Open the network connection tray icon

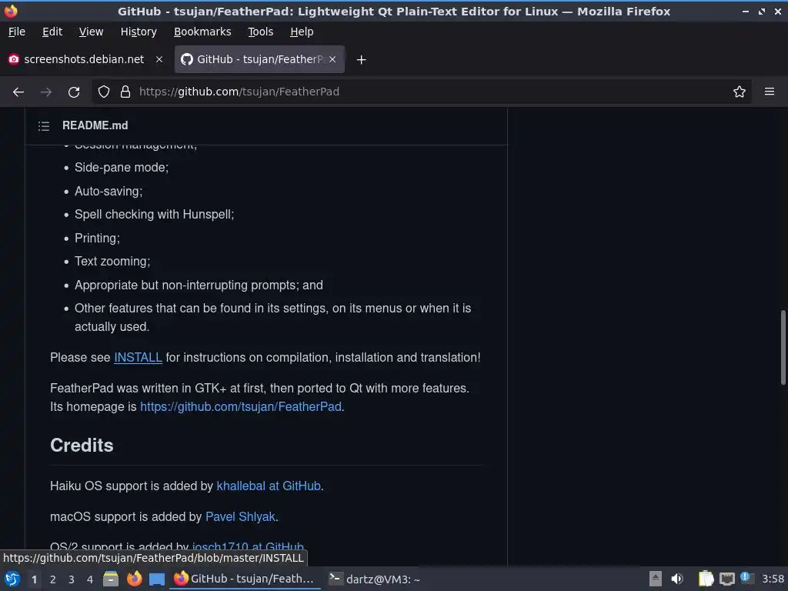(x=726, y=579)
